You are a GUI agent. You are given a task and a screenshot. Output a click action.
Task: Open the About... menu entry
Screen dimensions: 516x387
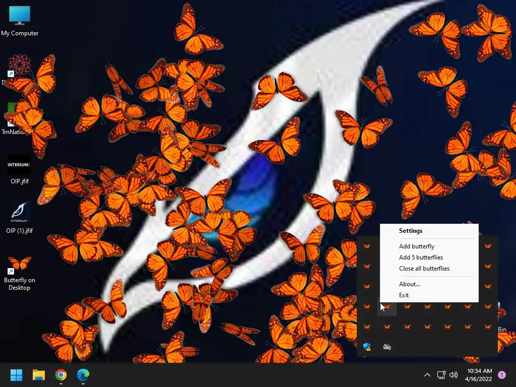pyautogui.click(x=429, y=284)
